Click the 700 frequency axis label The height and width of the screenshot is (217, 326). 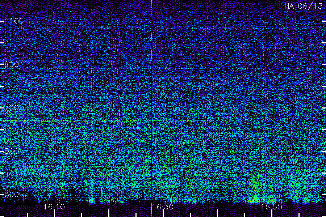point(12,107)
